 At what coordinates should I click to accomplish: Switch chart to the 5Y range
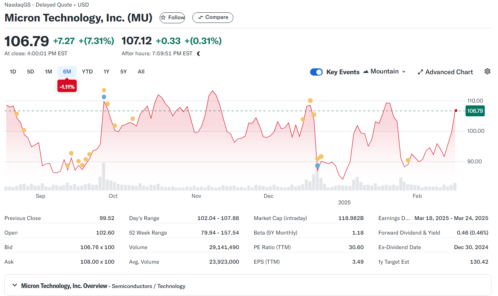pos(124,72)
